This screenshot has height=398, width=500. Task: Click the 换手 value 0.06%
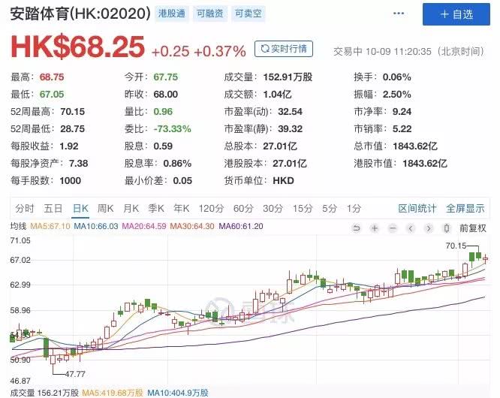[x=396, y=77]
